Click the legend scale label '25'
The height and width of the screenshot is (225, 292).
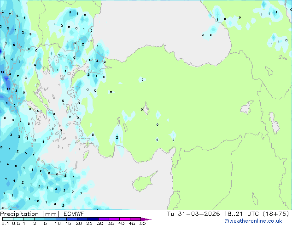click(89, 223)
